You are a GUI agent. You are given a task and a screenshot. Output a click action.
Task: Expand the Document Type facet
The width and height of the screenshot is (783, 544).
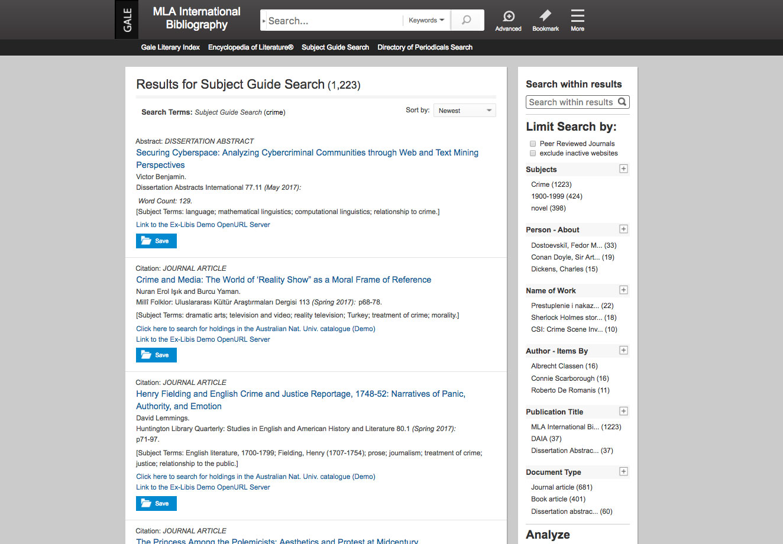(x=623, y=471)
